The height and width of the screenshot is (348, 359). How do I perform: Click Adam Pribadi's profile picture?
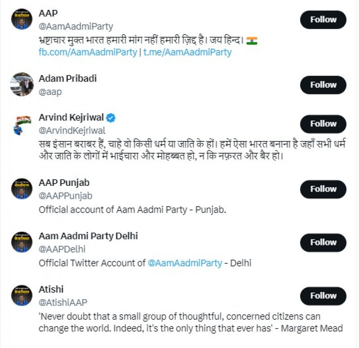point(22,84)
